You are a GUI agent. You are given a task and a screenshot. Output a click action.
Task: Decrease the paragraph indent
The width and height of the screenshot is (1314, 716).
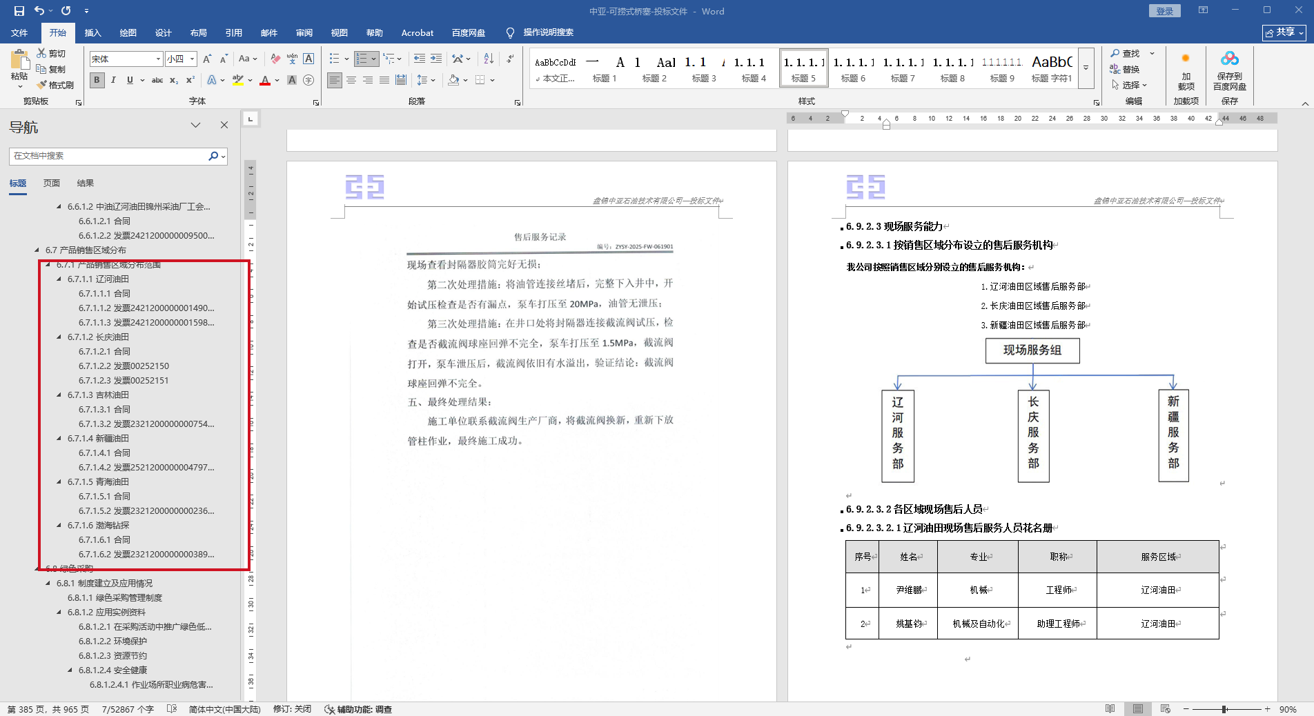point(420,59)
